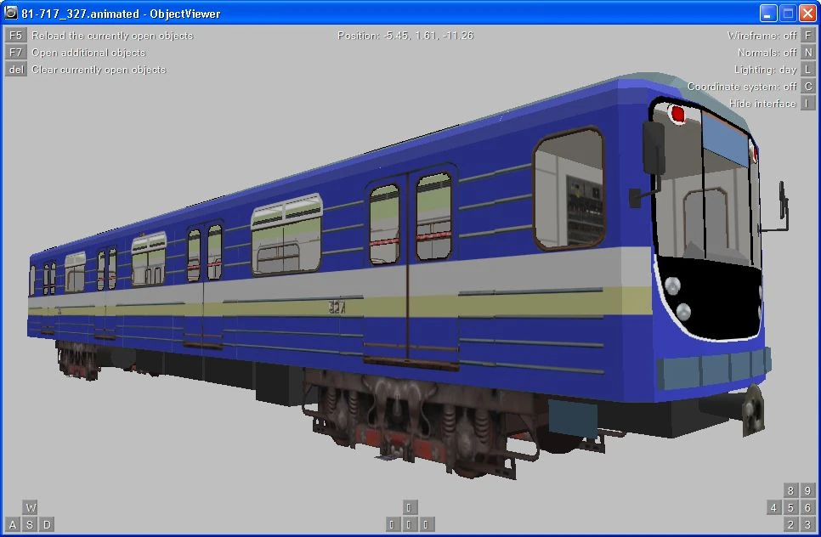Click numpad 5 reset camera key
821x537 pixels.
790,508
